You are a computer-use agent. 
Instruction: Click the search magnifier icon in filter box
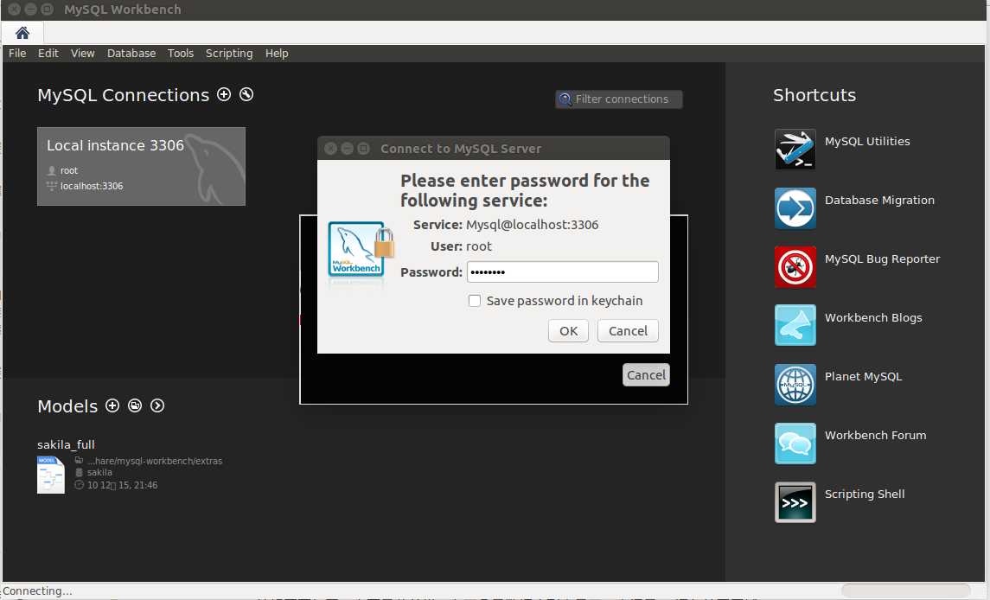pyautogui.click(x=565, y=99)
